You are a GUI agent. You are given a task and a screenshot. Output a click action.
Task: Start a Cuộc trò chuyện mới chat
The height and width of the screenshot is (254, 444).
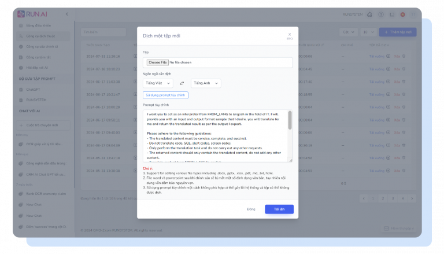[x=43, y=125]
